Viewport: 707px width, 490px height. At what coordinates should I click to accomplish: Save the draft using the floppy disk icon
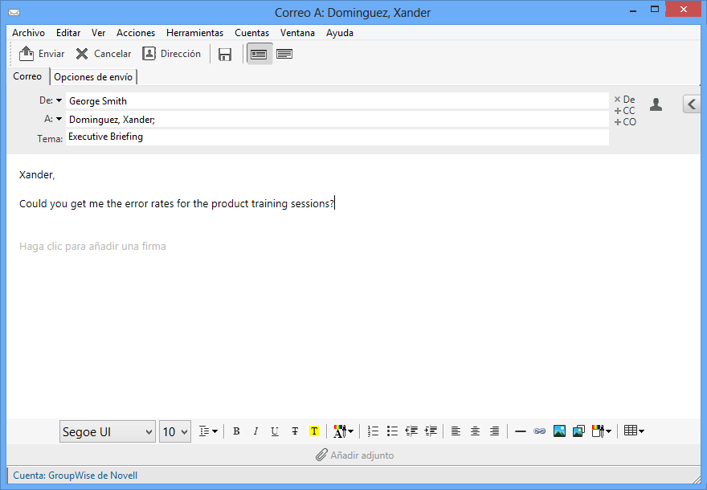click(225, 54)
